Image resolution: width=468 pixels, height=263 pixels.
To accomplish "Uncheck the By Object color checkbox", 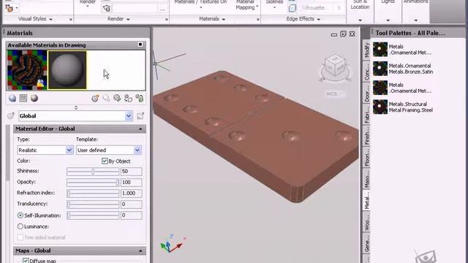I will coord(105,161).
